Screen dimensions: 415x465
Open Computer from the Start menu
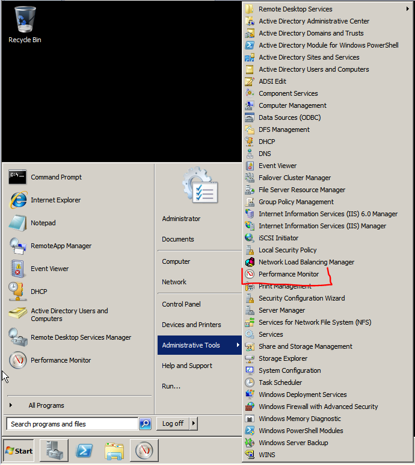[x=176, y=261]
